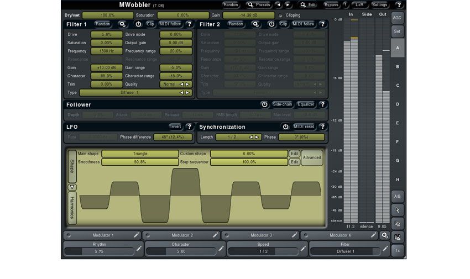
Task: Select preset slot A
Action: coord(398,48)
